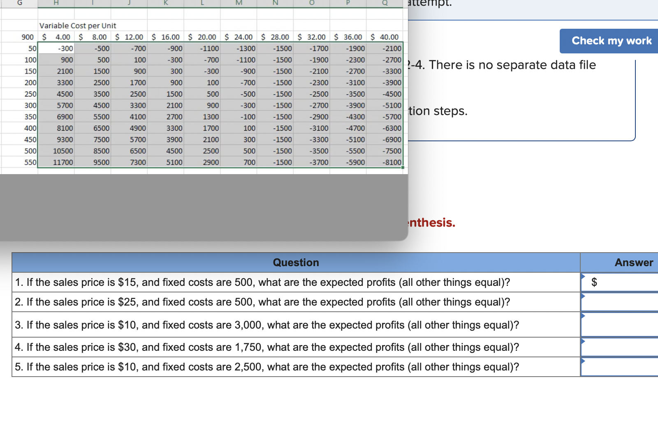Click the answer field for question 3
Viewport: 658px width, 437px height.
617,324
